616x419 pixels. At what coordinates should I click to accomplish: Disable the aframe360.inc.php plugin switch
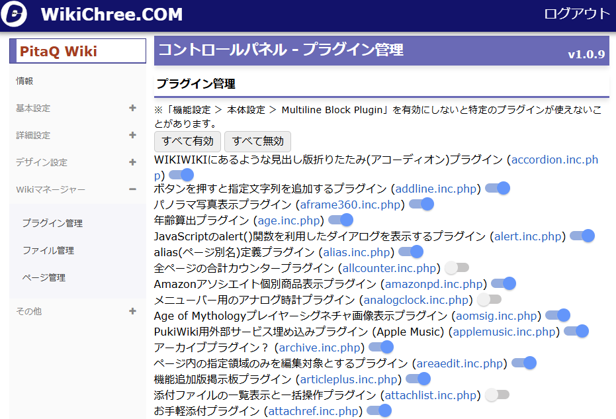421,204
